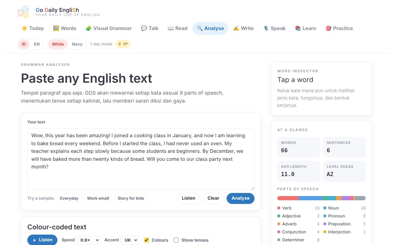Click the 1-day streak label
Image resolution: width=393 pixels, height=245 pixels.
101,44
